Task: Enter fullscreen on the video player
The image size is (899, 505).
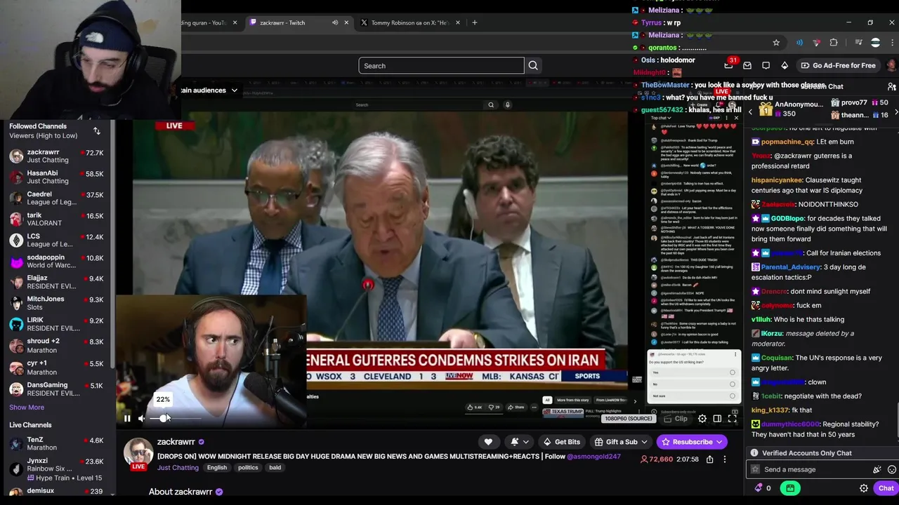Action: (x=732, y=419)
